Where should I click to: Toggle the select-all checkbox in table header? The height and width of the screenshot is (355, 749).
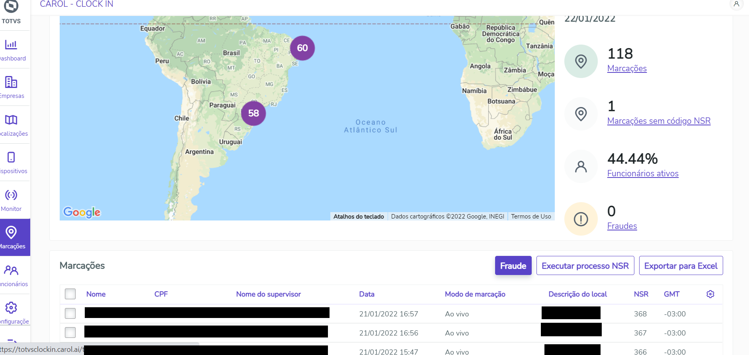pos(70,294)
